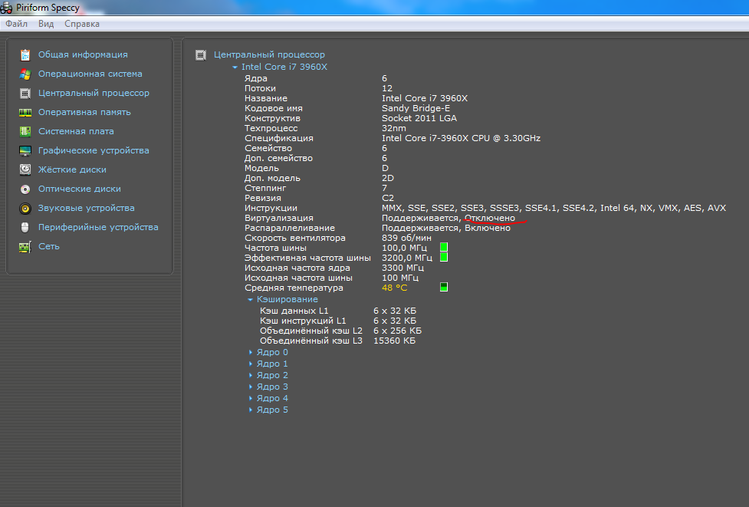Open the Общая информация section

[83, 54]
